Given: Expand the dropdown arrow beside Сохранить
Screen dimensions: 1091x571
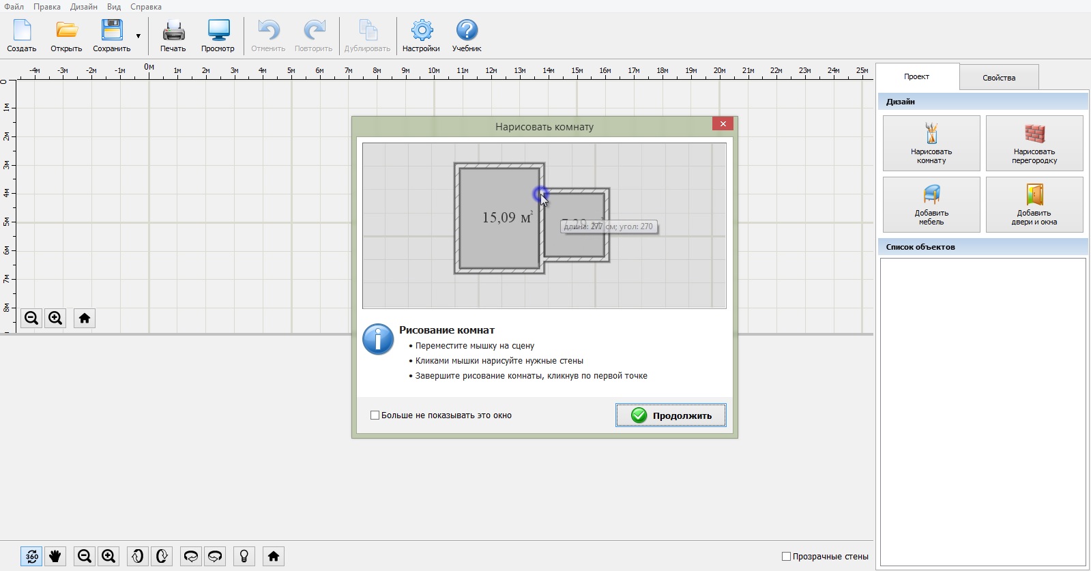Looking at the screenshot, I should (x=139, y=36).
